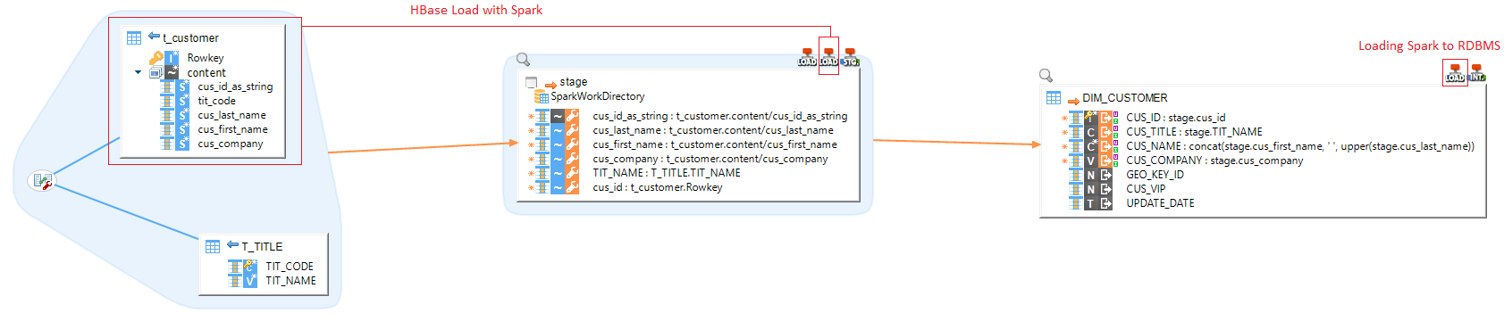Click wrench icon on cus_last_name stage row
The height and width of the screenshot is (321, 1504).
pyautogui.click(x=572, y=130)
